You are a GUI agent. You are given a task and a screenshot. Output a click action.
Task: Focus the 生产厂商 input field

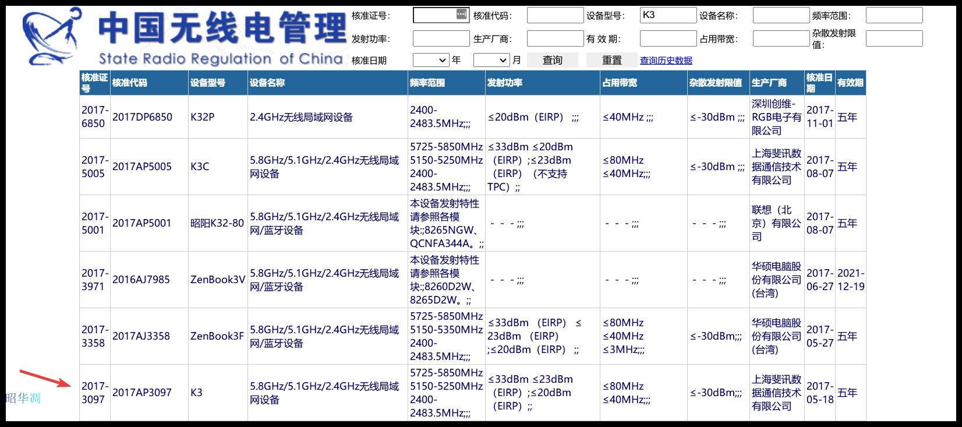555,38
